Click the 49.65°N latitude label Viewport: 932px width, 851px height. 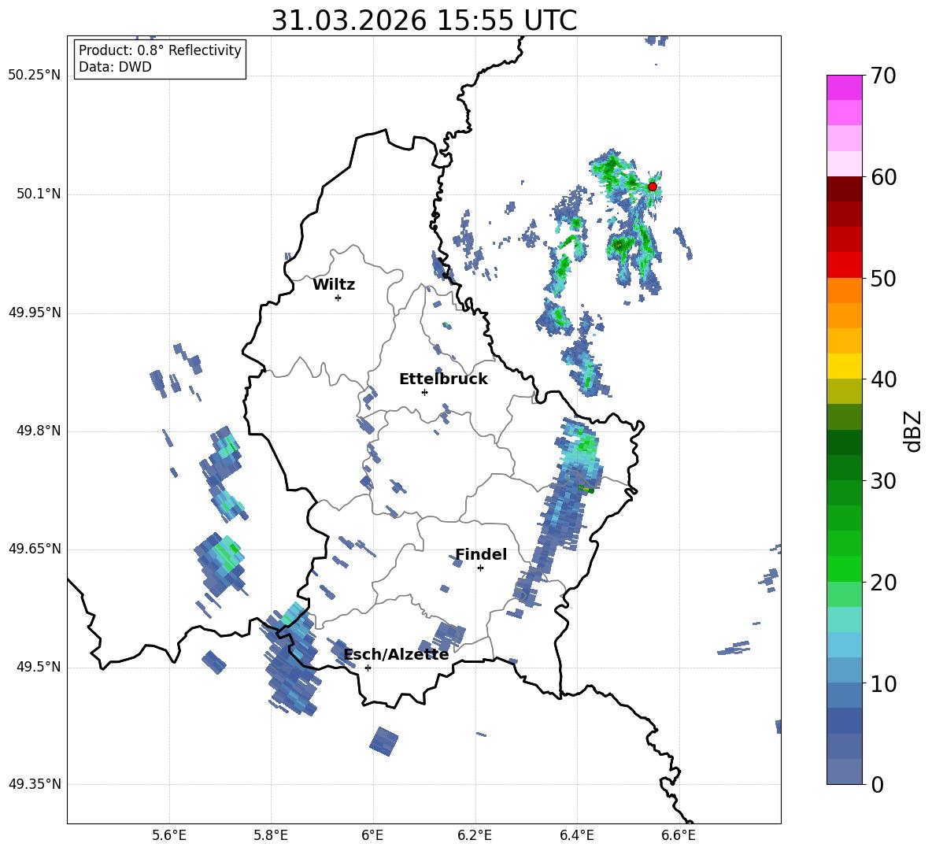pyautogui.click(x=35, y=548)
